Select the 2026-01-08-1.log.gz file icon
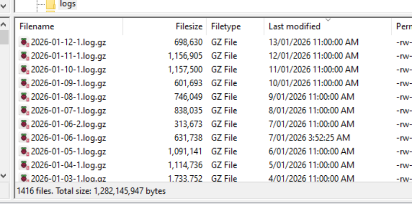Viewport: 412px width, 204px height. pos(24,97)
